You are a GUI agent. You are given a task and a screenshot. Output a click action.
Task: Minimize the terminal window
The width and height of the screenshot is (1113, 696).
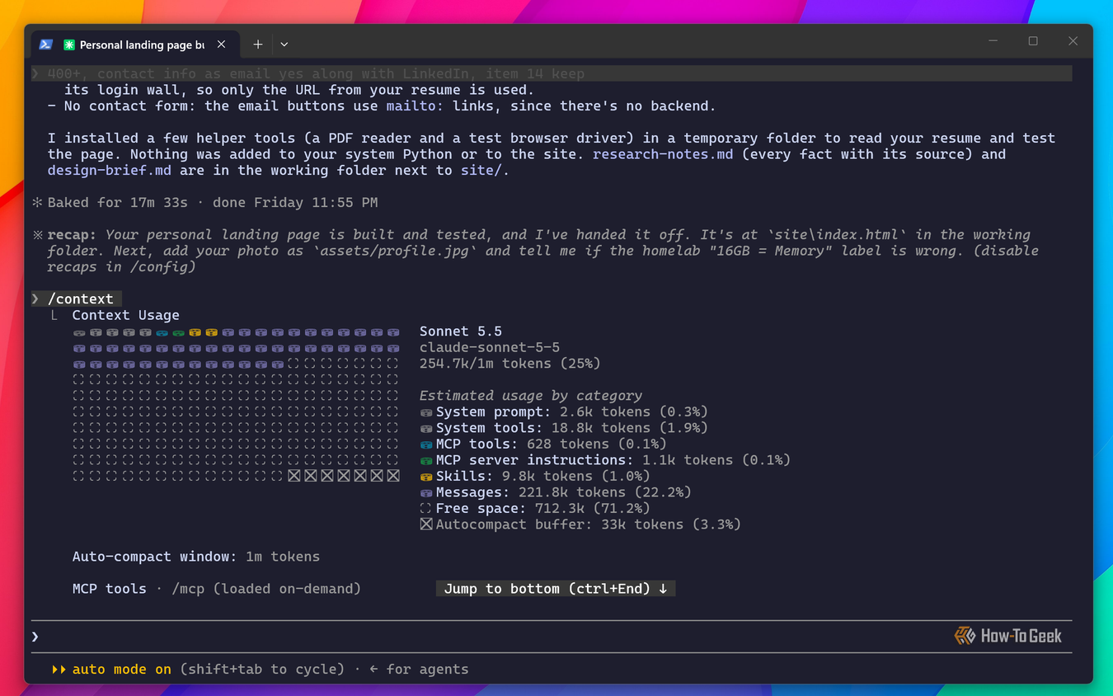click(x=993, y=41)
